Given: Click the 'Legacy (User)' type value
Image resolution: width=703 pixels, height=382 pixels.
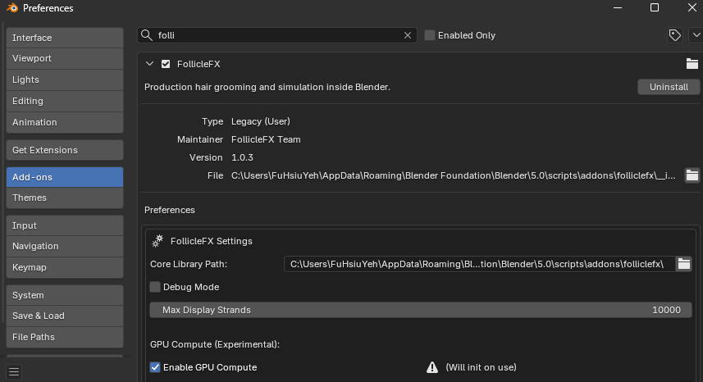Looking at the screenshot, I should pos(261,121).
